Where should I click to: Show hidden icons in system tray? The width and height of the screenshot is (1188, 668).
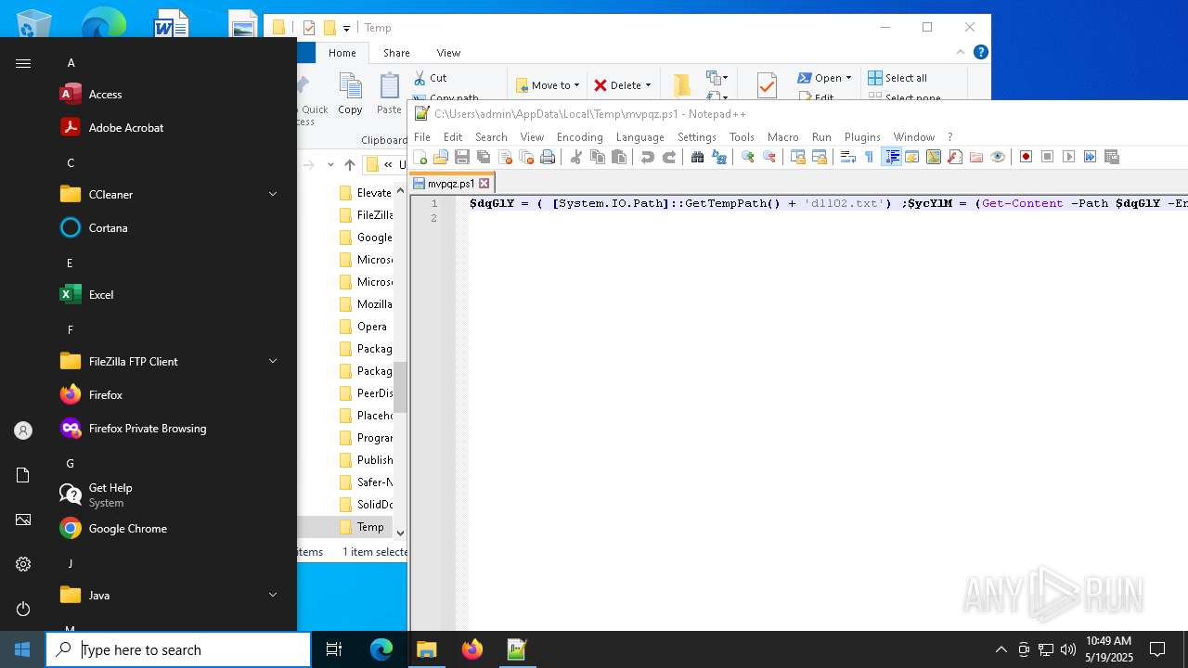tap(1001, 649)
